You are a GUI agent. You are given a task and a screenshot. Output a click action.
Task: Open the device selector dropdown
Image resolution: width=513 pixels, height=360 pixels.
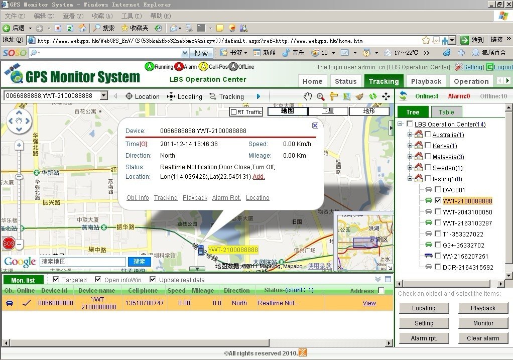[x=104, y=96]
